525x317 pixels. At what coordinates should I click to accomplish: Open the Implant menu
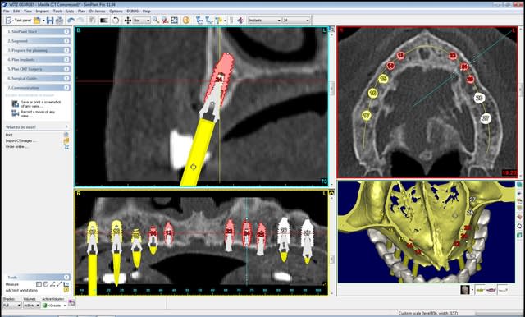tap(42, 11)
